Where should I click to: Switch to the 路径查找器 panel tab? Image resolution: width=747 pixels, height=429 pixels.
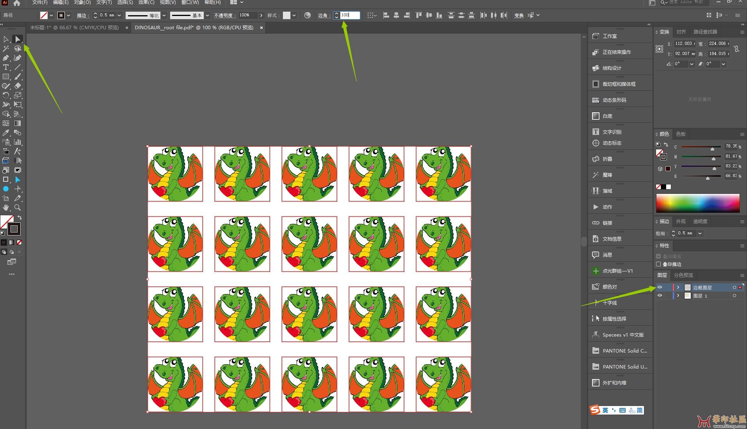(705, 32)
